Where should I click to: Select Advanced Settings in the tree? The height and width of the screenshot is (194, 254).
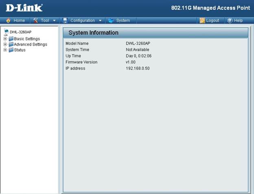[x=31, y=44]
